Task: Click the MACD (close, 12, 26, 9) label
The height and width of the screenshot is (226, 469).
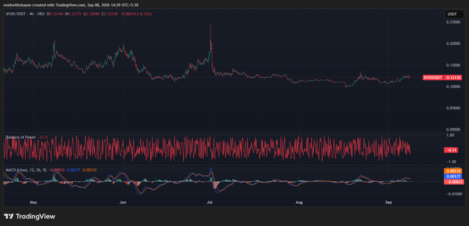Action: click(26, 170)
